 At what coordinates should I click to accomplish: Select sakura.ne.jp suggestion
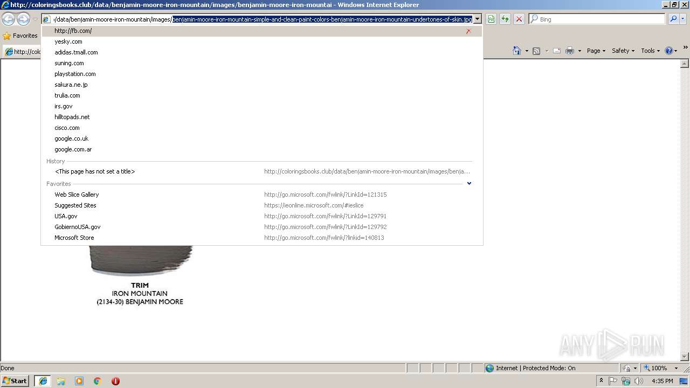click(261, 85)
